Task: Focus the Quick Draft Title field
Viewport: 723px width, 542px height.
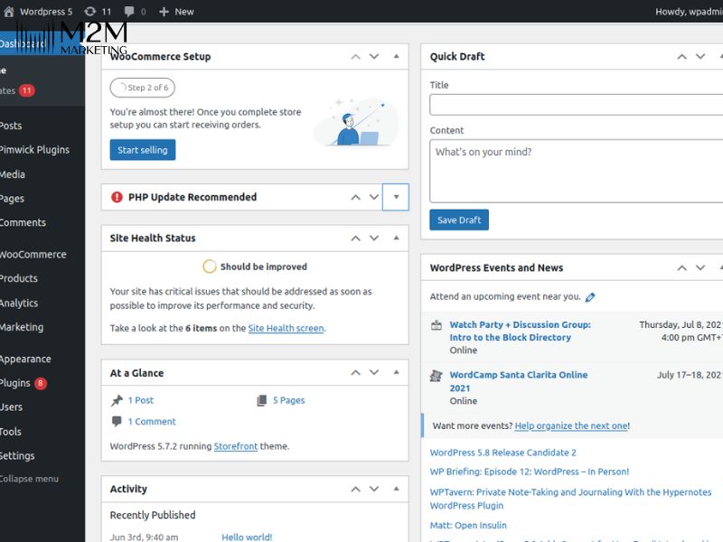Action: click(577, 105)
